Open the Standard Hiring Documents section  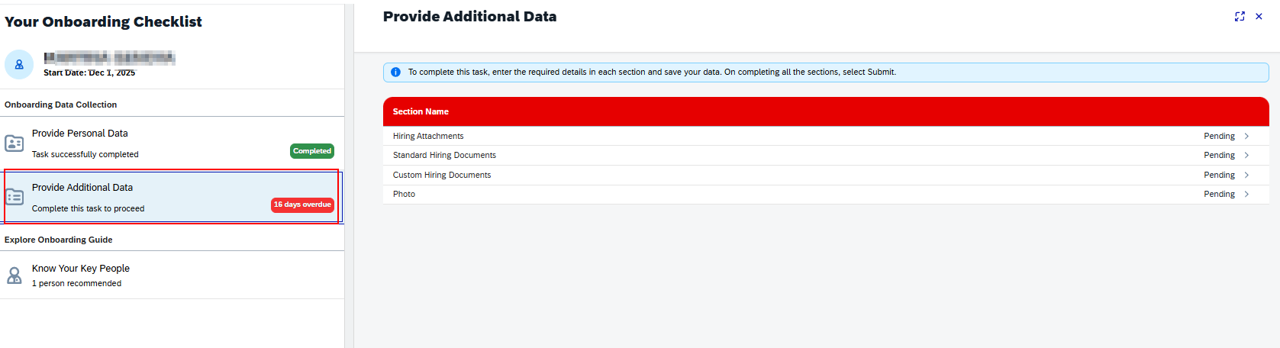444,156
